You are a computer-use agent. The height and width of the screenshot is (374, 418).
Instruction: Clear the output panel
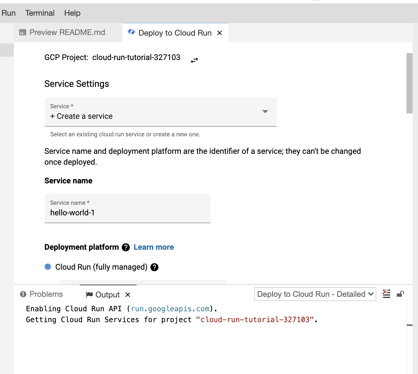pos(386,294)
